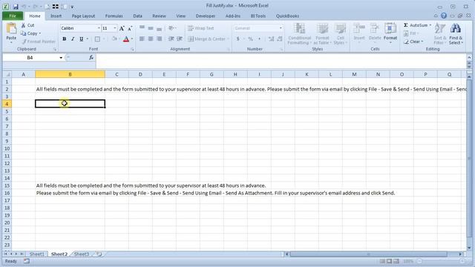Increase font size with Grow Font icon
The width and height of the screenshot is (475, 267).
click(x=122, y=28)
